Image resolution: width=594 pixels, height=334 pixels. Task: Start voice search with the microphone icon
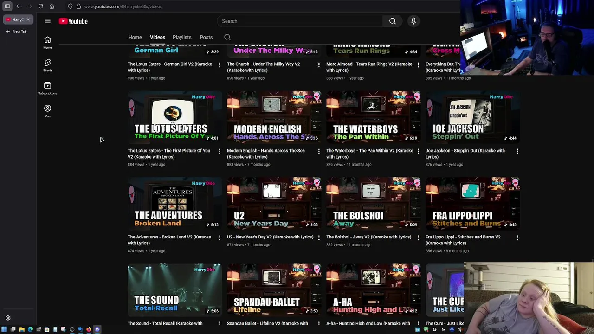point(413,21)
